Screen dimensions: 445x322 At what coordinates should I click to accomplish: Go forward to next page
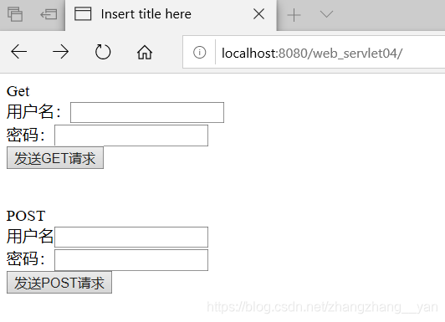(x=61, y=52)
